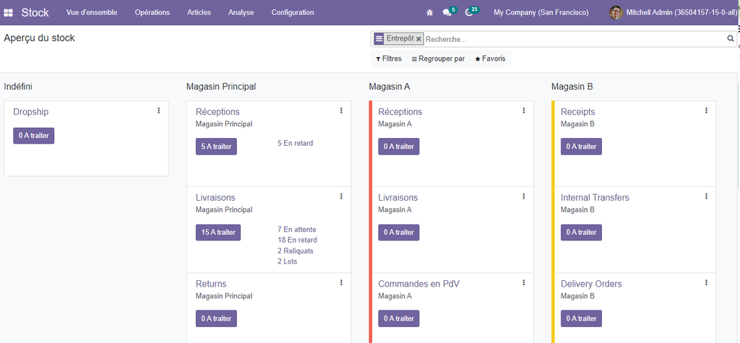
Task: Open the 18 En retard deliveries link
Action: (297, 240)
